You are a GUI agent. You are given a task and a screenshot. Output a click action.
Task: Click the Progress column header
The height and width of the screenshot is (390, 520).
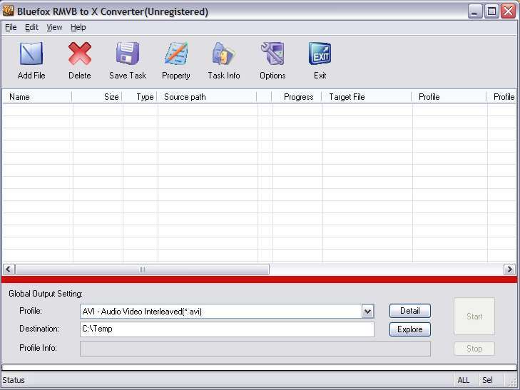point(297,97)
